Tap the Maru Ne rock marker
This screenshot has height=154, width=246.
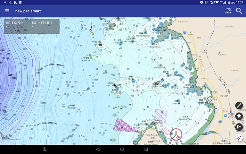click(x=176, y=102)
